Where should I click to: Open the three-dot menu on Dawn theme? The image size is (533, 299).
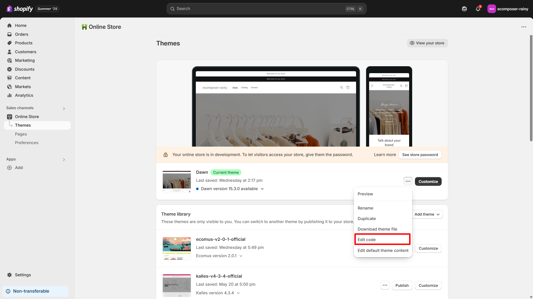pyautogui.click(x=407, y=181)
